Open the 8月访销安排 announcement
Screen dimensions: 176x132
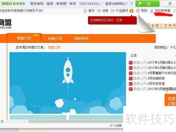[156, 78]
